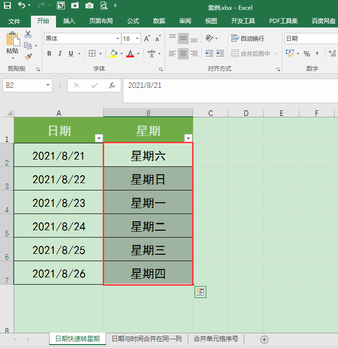This screenshot has width=338, height=348.
Task: Cut selection with scissors icon
Action: (28, 34)
